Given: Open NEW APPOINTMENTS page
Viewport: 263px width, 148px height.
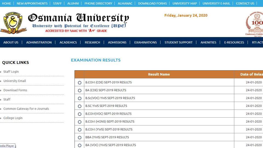Looking at the screenshot, I should coord(32,3).
